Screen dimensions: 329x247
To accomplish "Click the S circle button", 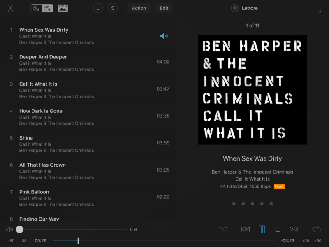I will (x=113, y=8).
